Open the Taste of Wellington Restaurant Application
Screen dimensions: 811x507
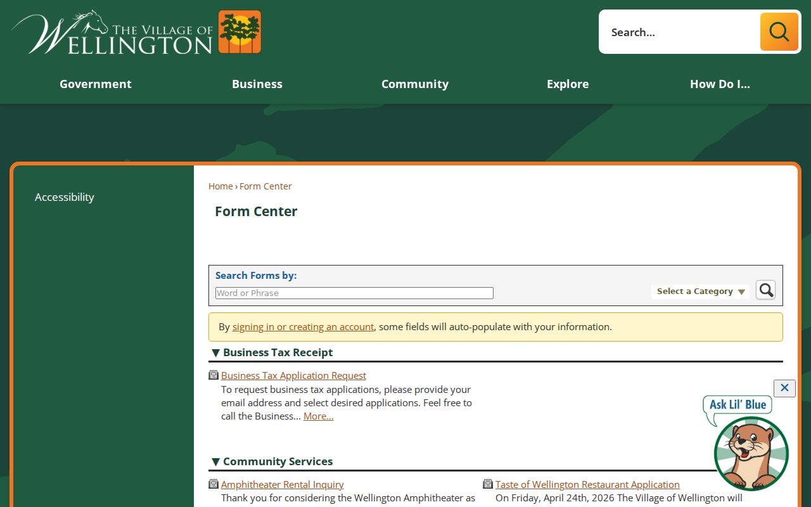(x=587, y=484)
